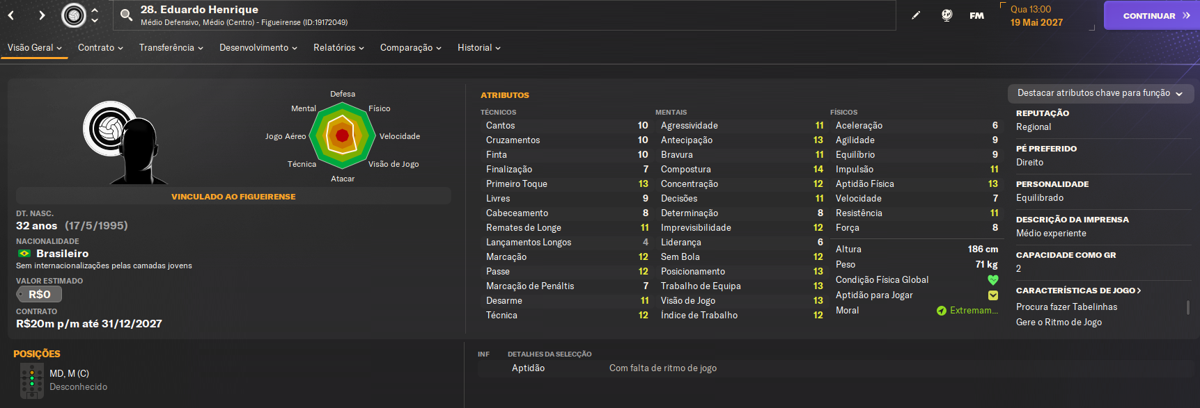Open the Contrato tab

(x=100, y=48)
